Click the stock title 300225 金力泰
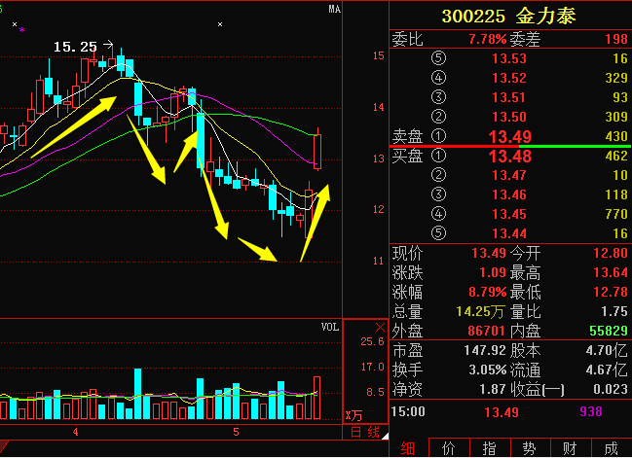The width and height of the screenshot is (632, 458). click(508, 17)
